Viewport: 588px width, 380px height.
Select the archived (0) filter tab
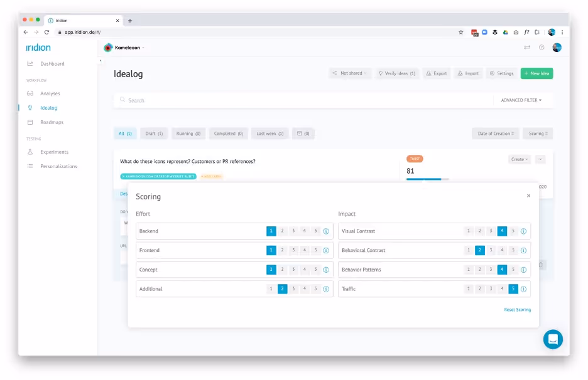click(x=303, y=134)
